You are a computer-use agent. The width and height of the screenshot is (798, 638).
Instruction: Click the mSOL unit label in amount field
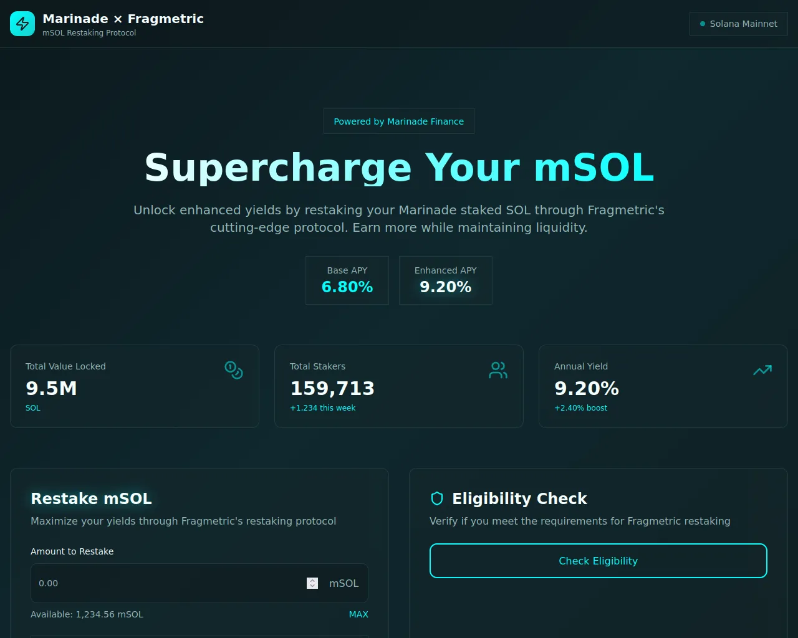tap(344, 583)
